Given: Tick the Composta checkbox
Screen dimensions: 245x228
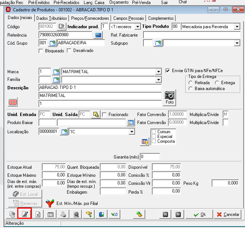Looking at the screenshot, I should click(x=154, y=141).
